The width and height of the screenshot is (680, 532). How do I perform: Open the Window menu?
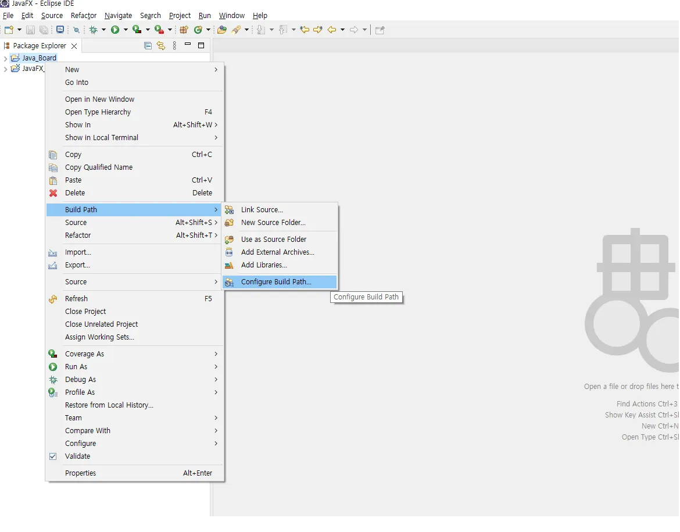[x=231, y=16]
